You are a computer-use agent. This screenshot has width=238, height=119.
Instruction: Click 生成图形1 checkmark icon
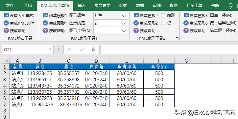coord(45,23)
